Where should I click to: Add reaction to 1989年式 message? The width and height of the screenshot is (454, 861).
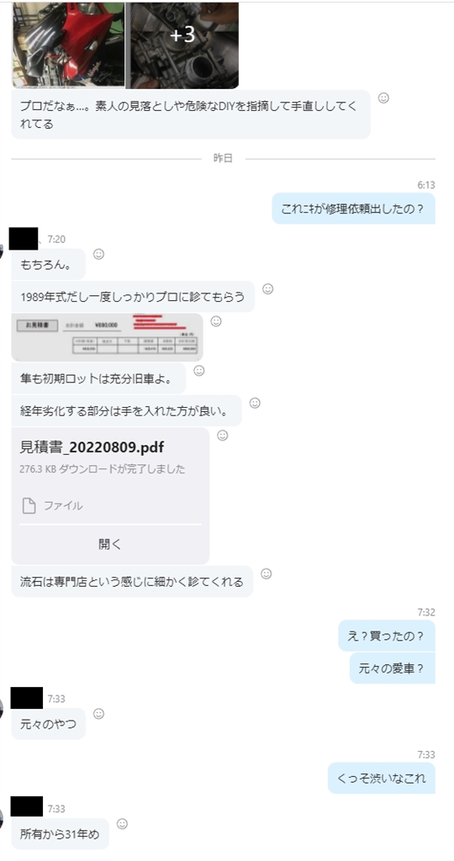point(268,289)
